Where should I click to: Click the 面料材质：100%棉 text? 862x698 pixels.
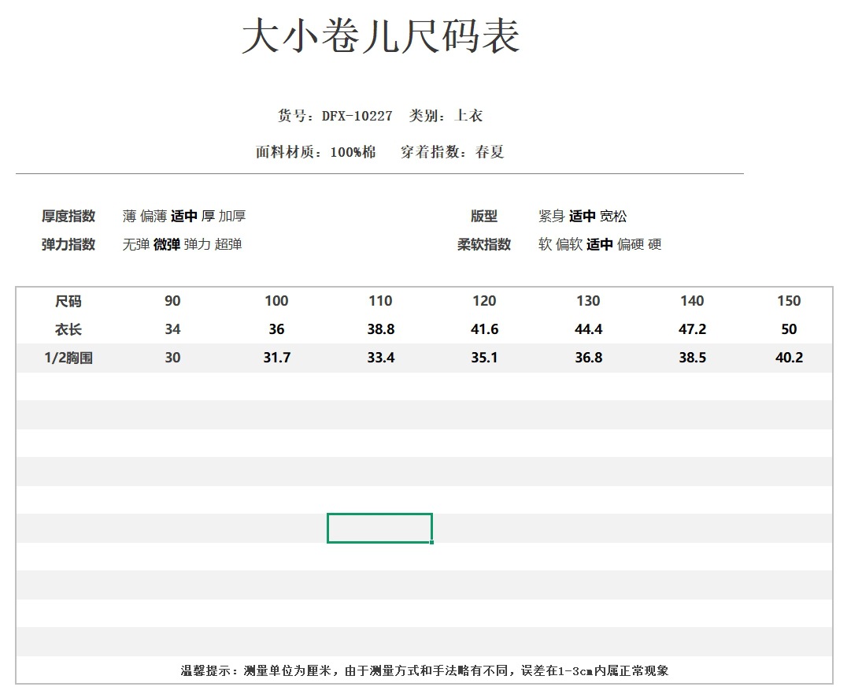click(316, 152)
